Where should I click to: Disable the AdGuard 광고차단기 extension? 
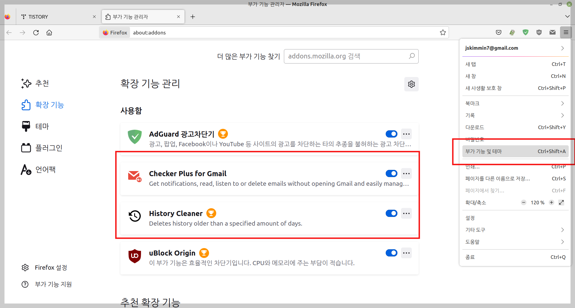[x=391, y=134]
